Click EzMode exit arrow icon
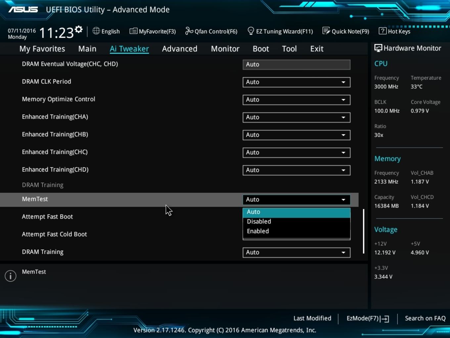 tap(384, 319)
